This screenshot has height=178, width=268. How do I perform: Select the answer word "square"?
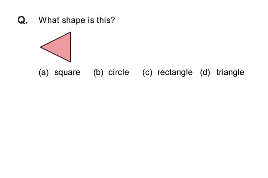pyautogui.click(x=67, y=73)
